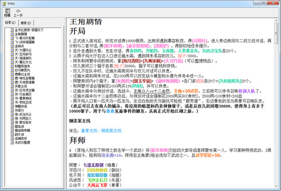
Task: Open the 书-李沅芷线 topic
Action: (23, 102)
